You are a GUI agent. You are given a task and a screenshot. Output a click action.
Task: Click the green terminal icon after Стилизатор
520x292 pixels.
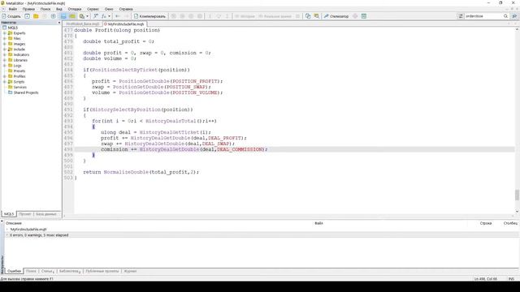364,16
